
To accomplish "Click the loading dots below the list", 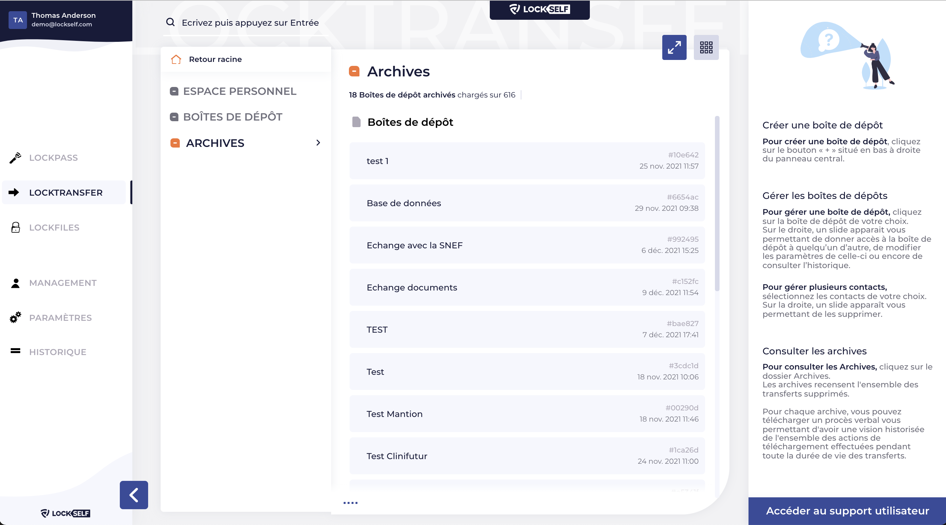I will click(x=350, y=503).
